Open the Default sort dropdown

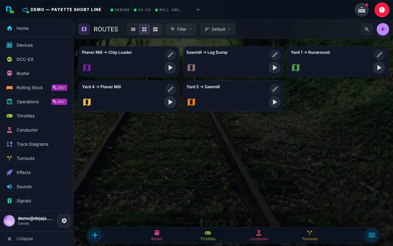pos(218,29)
